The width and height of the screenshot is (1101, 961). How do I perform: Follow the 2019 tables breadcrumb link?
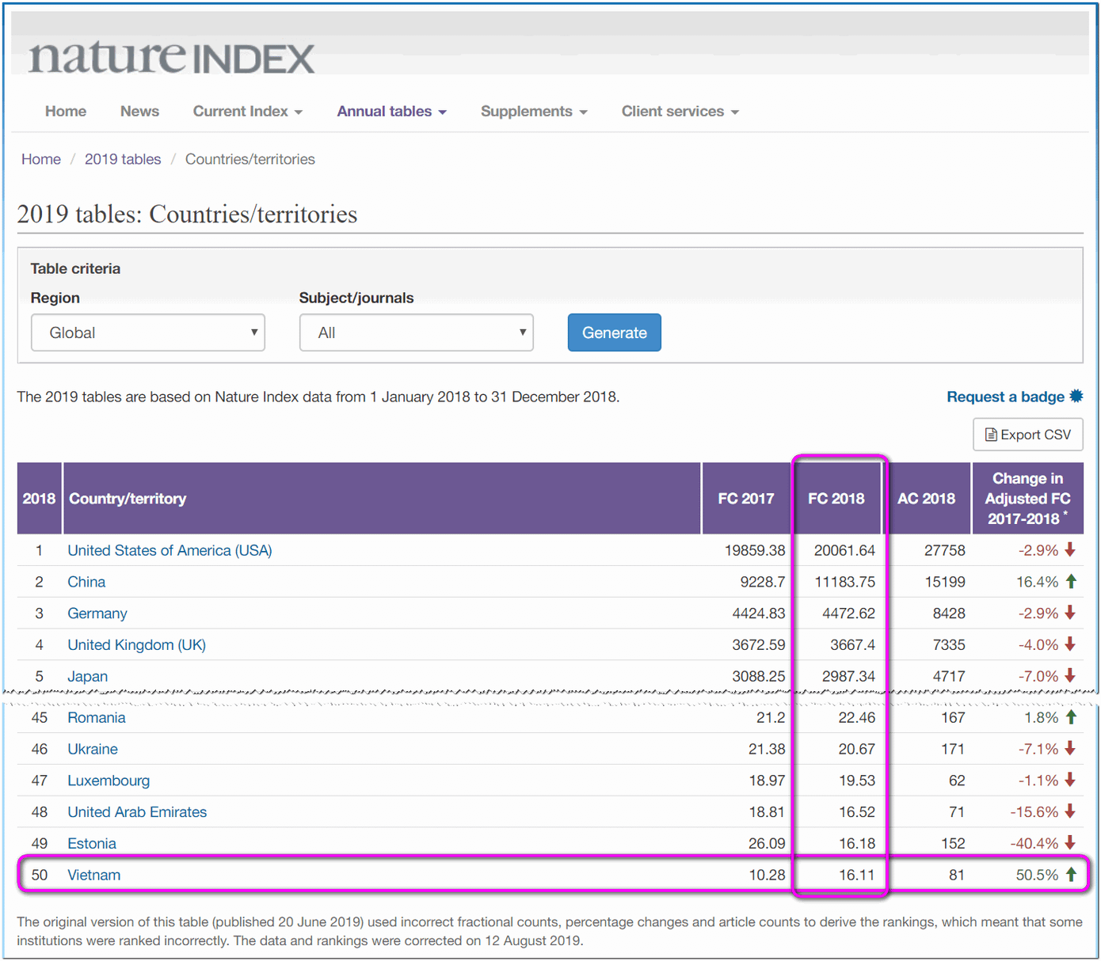(123, 158)
